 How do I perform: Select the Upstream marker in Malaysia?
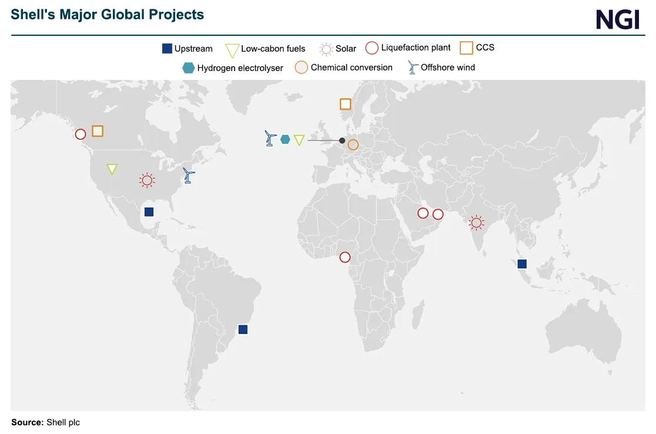tap(522, 264)
